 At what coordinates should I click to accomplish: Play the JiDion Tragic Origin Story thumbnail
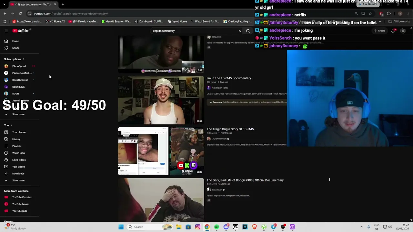[x=161, y=151]
